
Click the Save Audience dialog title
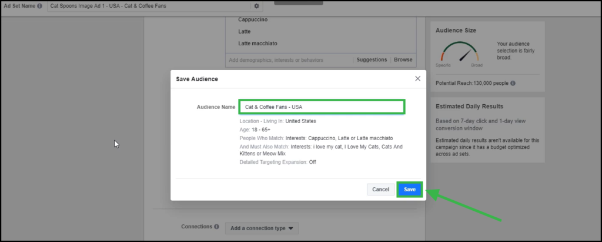tap(197, 79)
